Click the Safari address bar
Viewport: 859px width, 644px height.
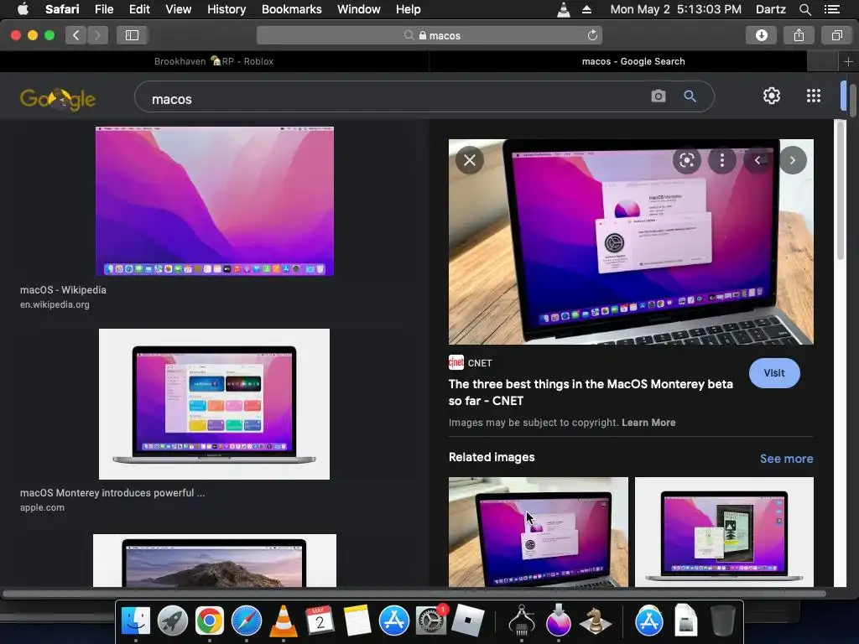(429, 35)
